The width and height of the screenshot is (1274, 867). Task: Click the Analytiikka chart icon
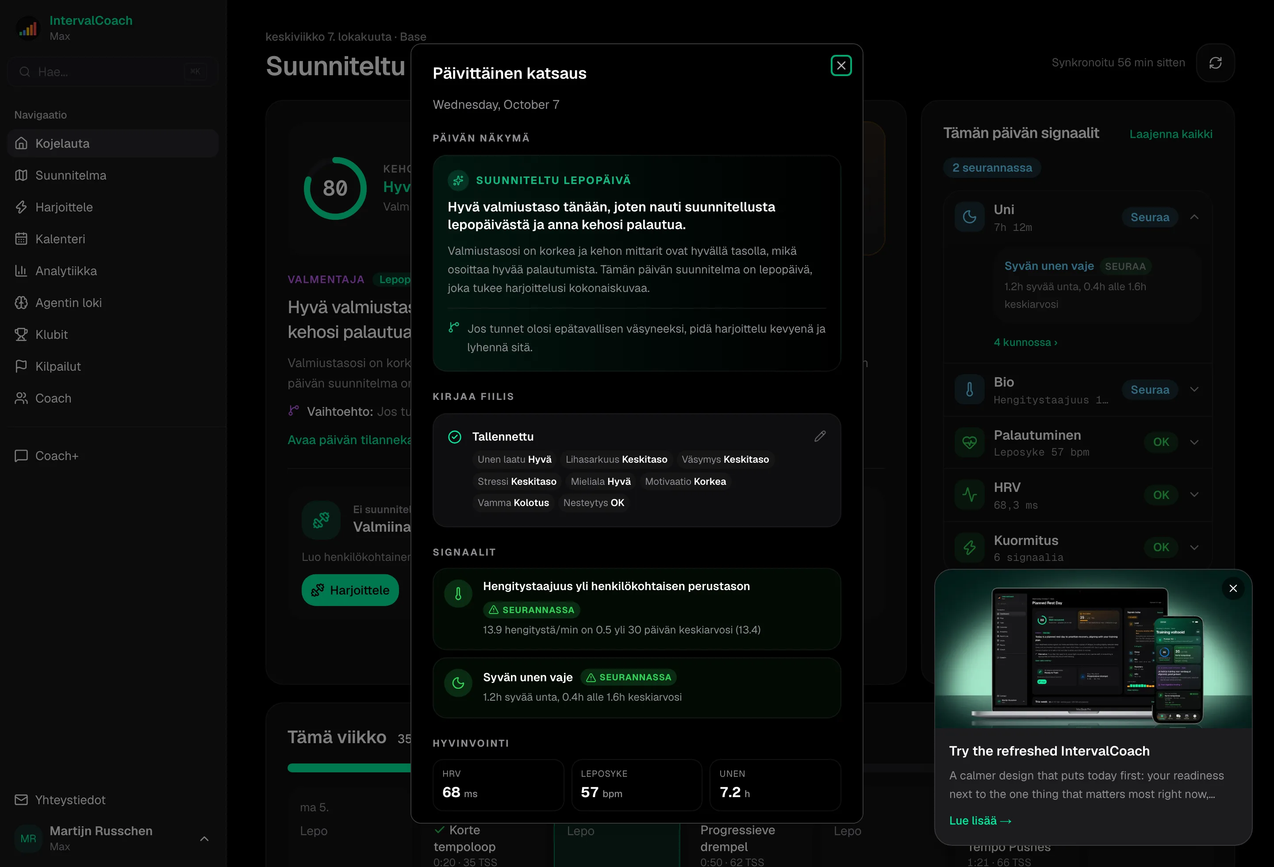tap(21, 271)
